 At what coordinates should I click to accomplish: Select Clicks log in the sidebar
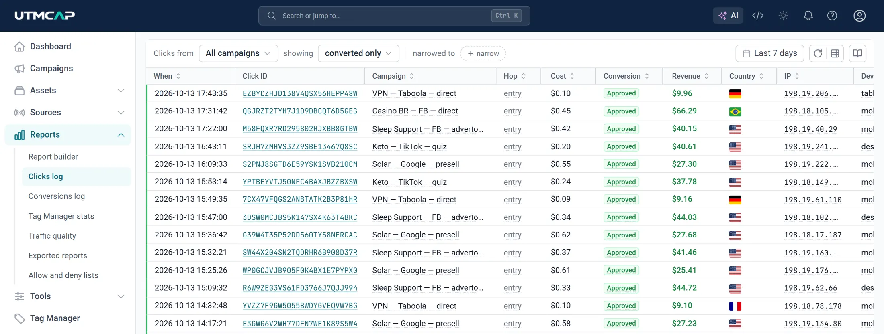pos(76,176)
